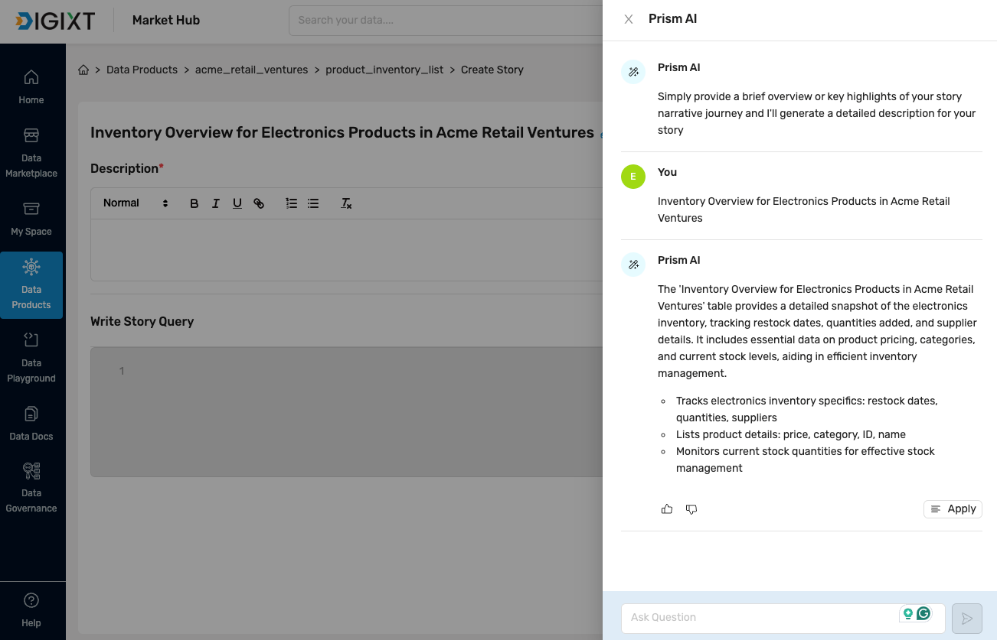
Task: Send the question to Prism AI
Action: click(x=967, y=618)
